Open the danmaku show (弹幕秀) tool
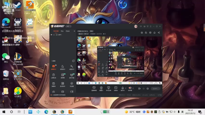 [54, 84]
